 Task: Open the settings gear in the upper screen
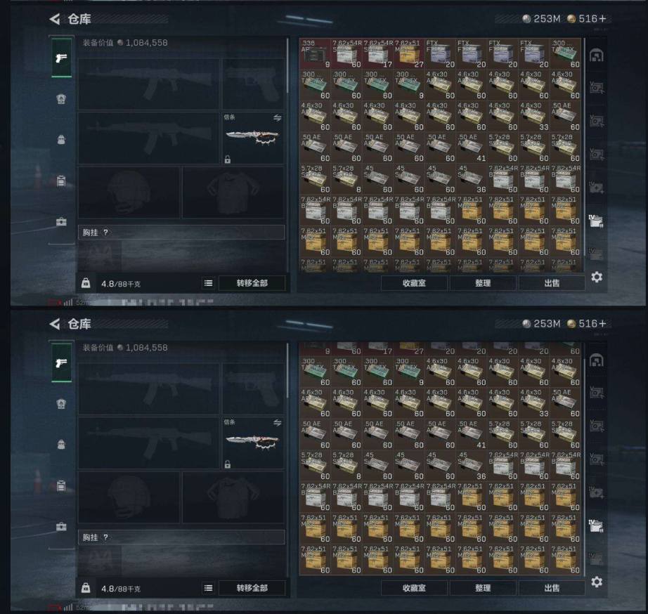pos(596,277)
